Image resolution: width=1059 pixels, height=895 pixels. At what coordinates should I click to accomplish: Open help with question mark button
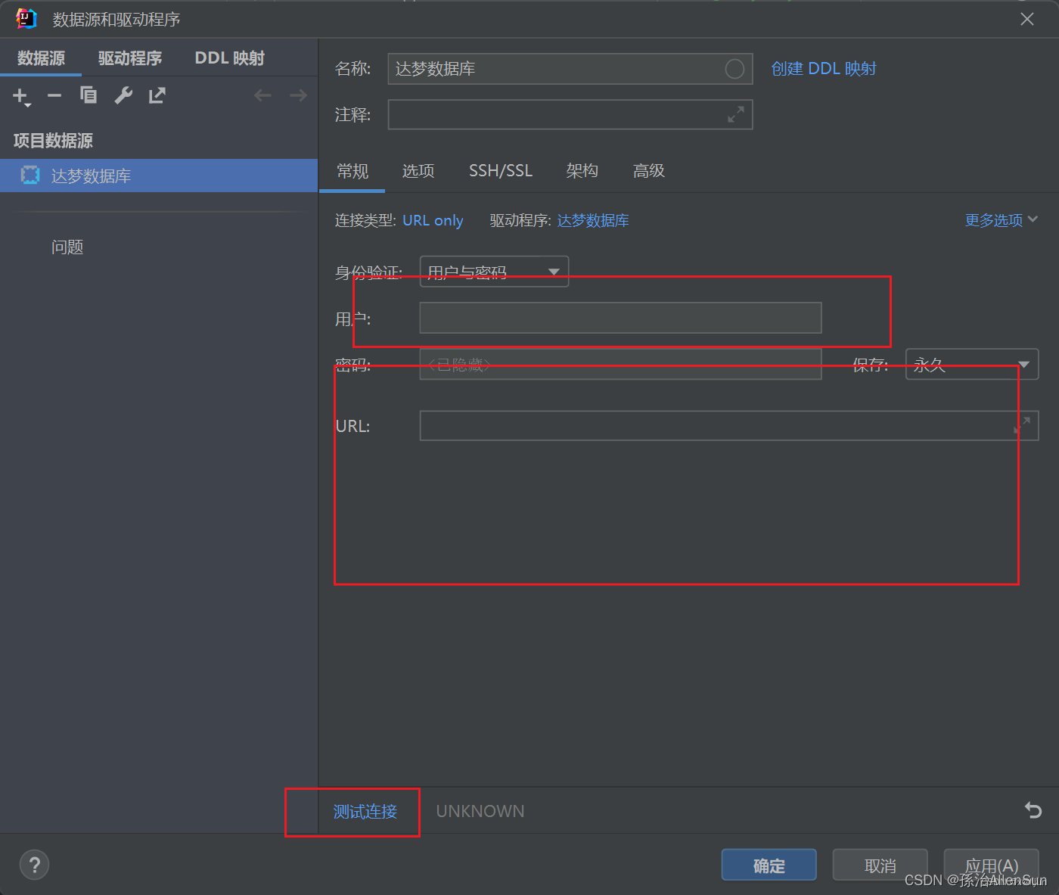pyautogui.click(x=34, y=865)
